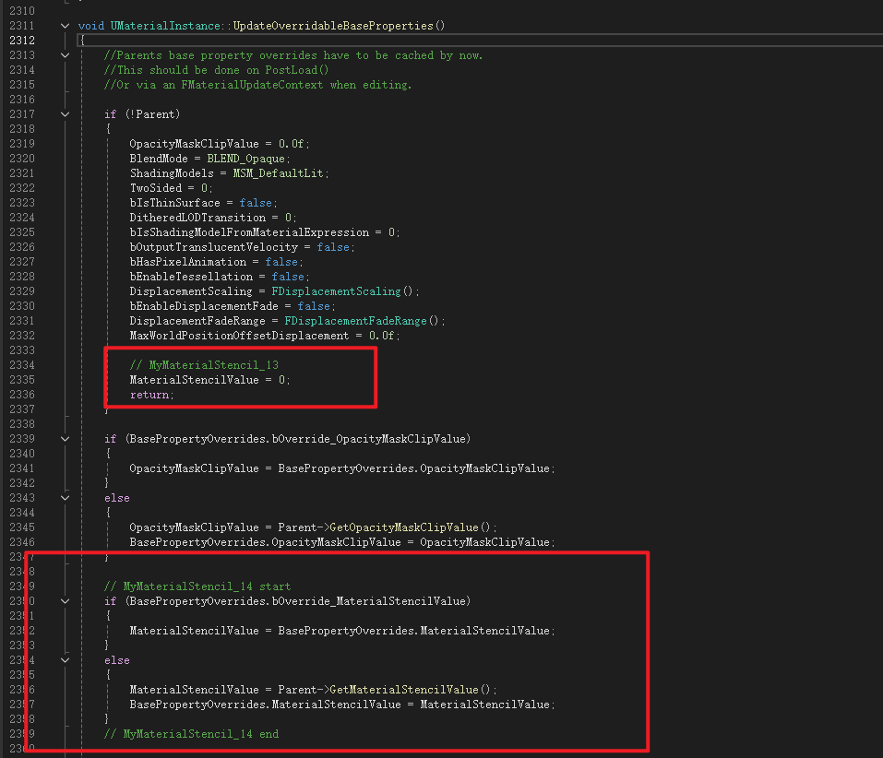Fold the else block at line 2343
Viewport: 883px width, 758px height.
tap(65, 498)
